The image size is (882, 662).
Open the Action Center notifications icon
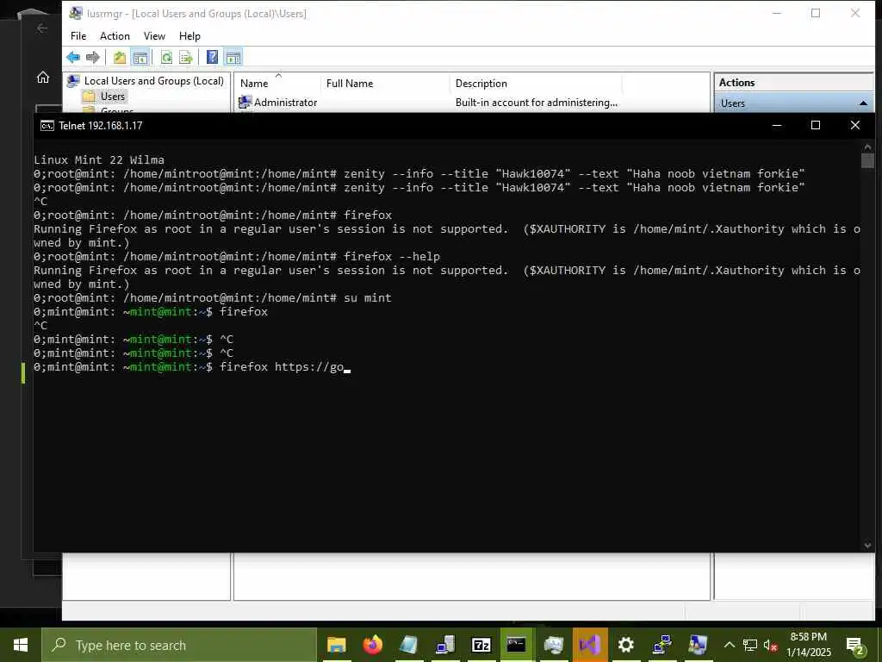click(x=855, y=645)
